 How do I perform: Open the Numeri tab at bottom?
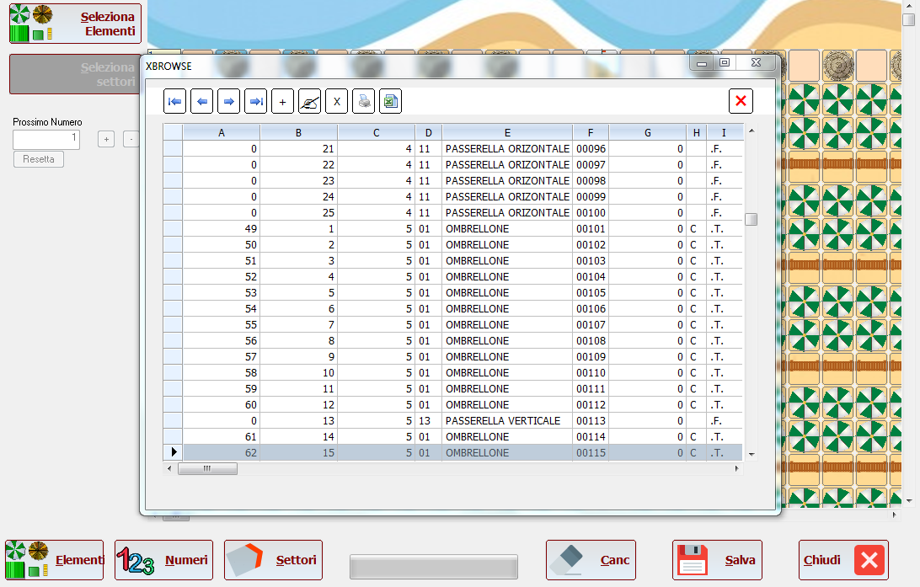(x=163, y=560)
